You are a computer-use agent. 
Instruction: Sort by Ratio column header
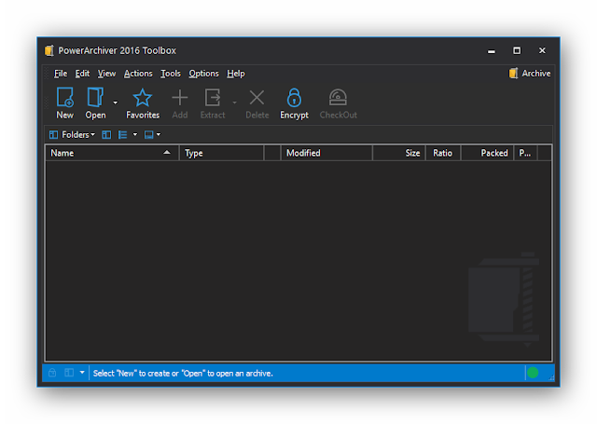click(443, 153)
